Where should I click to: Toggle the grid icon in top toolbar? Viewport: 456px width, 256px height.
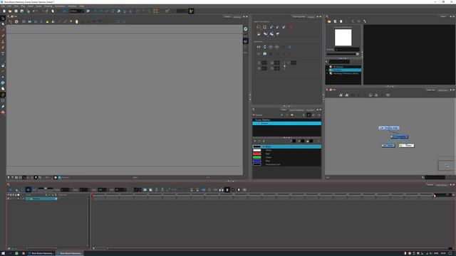(155, 11)
